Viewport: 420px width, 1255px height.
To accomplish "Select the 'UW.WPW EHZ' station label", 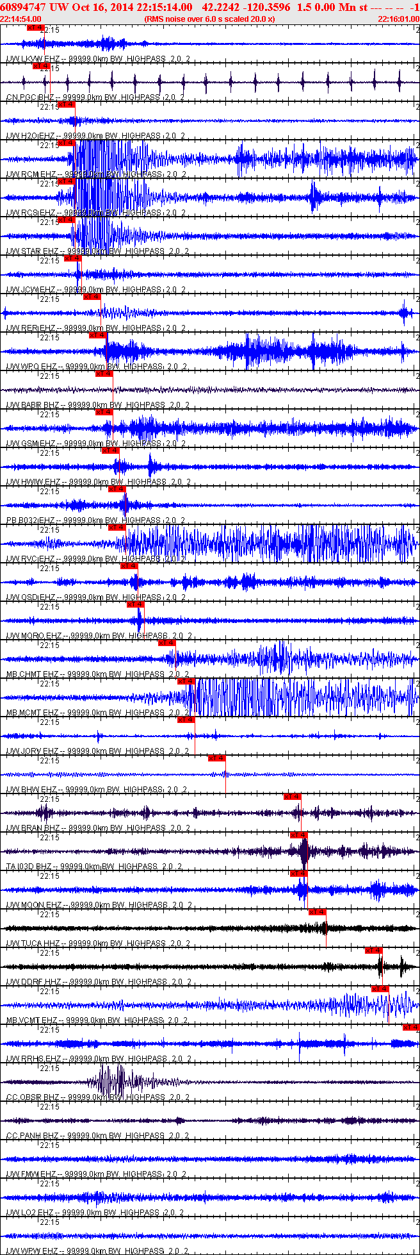I will coord(32,1251).
